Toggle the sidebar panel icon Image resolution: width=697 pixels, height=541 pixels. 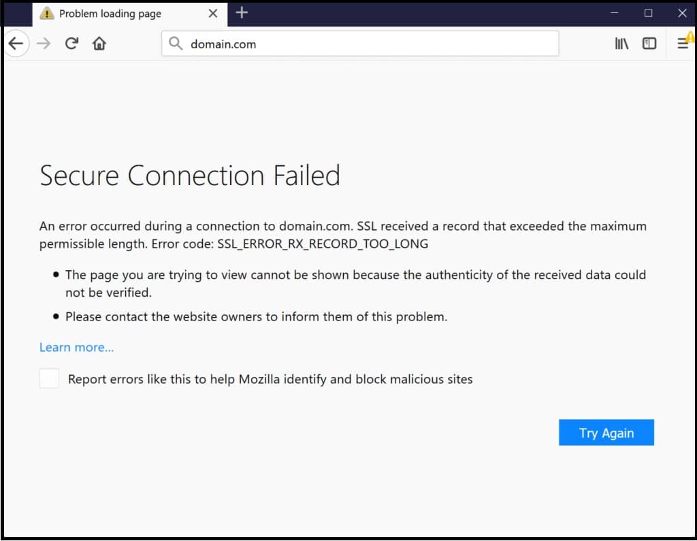[649, 43]
